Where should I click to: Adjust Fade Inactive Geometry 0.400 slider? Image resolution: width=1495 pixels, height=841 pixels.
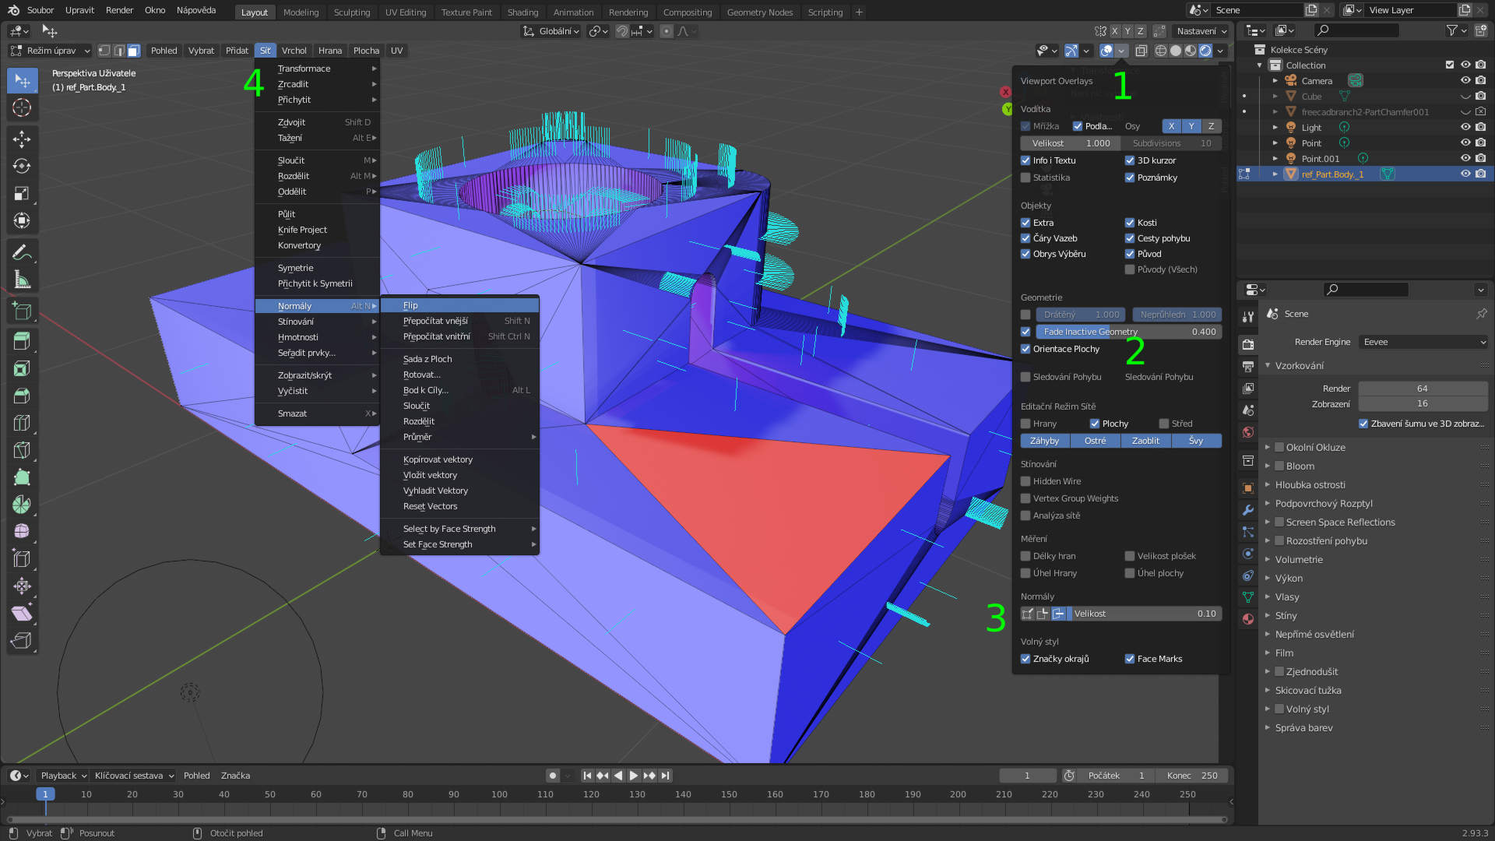pyautogui.click(x=1129, y=332)
